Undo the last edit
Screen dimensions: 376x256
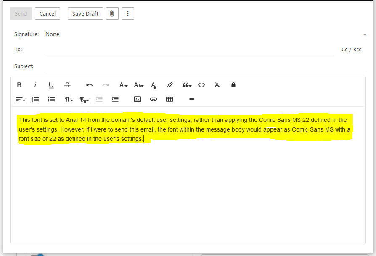[x=90, y=85]
